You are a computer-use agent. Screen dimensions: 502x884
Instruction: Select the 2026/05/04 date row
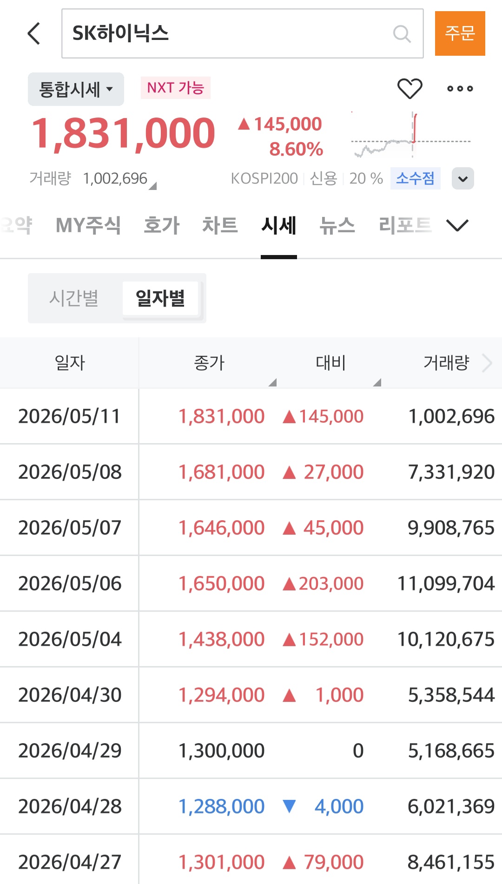click(251, 639)
